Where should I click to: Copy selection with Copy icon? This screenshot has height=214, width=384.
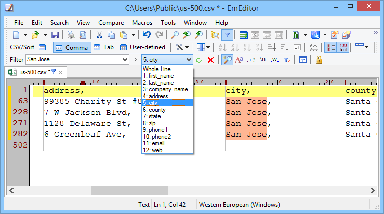111,35
